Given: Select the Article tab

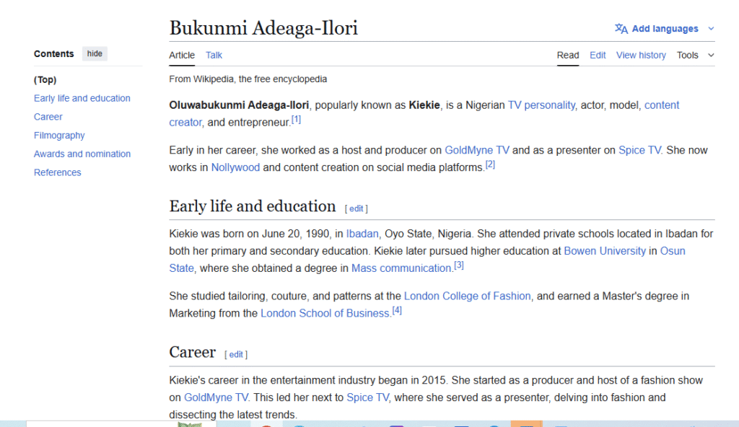Looking at the screenshot, I should 182,55.
